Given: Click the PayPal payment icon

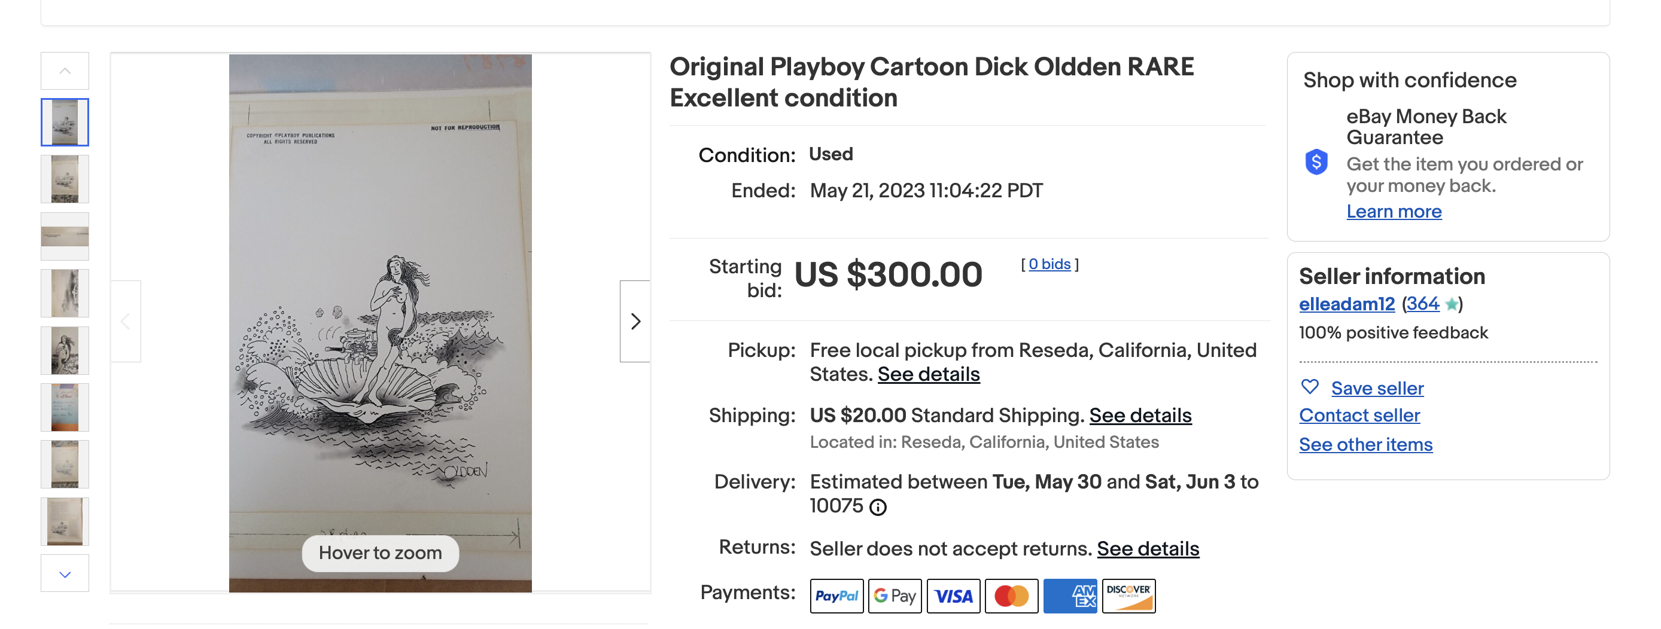Looking at the screenshot, I should (836, 596).
